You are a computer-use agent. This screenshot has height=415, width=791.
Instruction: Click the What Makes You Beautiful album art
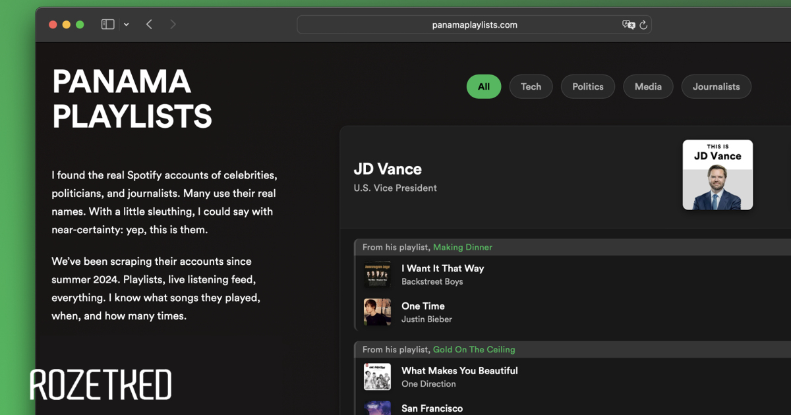click(x=377, y=377)
